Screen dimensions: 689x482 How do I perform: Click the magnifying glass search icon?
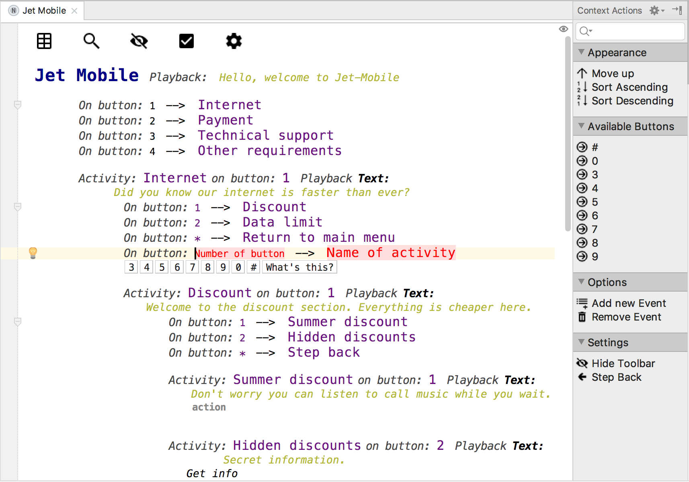click(x=91, y=41)
